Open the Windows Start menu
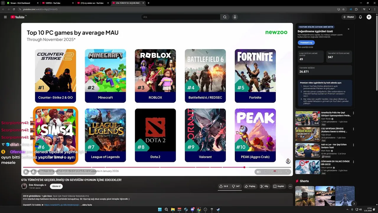The width and height of the screenshot is (378, 213). tap(160, 209)
